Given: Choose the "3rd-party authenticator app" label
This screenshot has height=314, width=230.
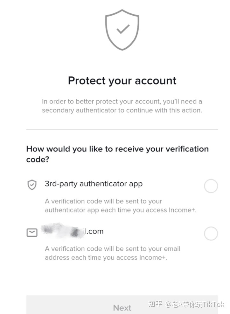Looking at the screenshot, I should pos(94,184).
